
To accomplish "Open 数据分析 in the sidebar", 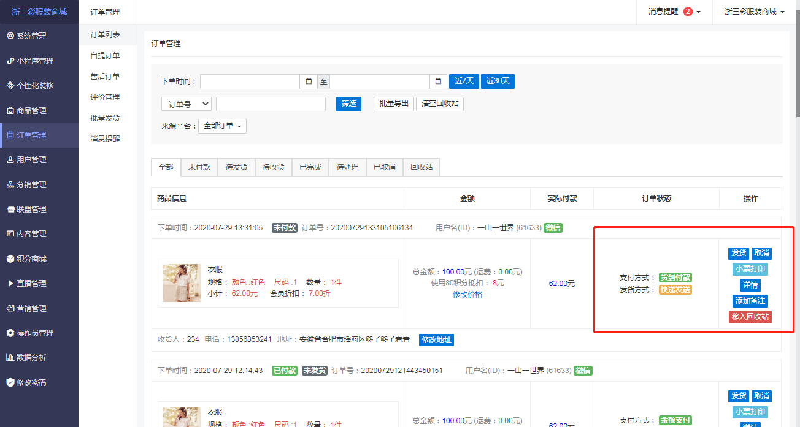I will [x=39, y=358].
